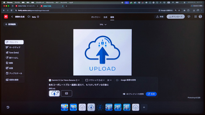Switch to the 生成 tab
This screenshot has width=205, height=115.
pos(105,17)
